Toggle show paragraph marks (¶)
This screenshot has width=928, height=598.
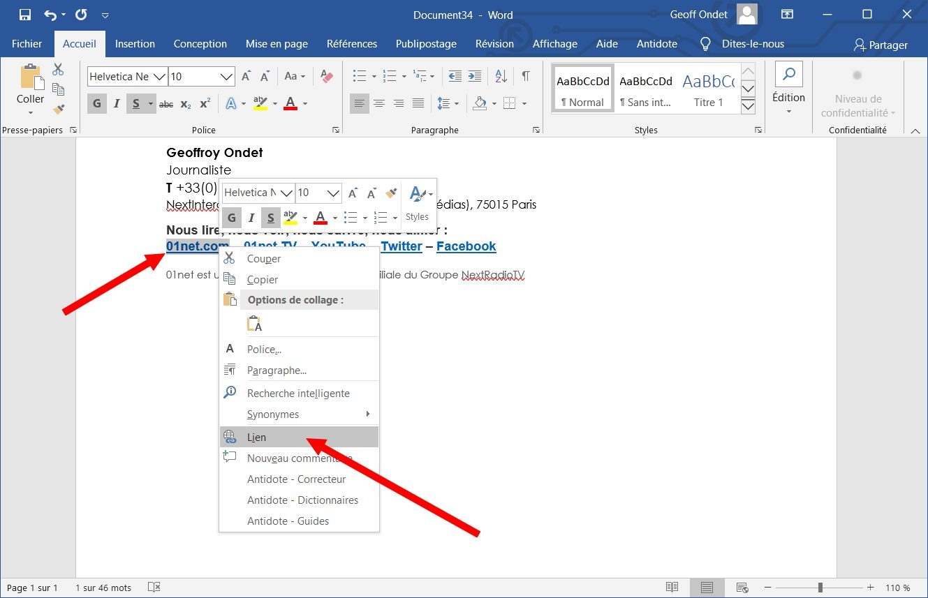click(x=526, y=76)
